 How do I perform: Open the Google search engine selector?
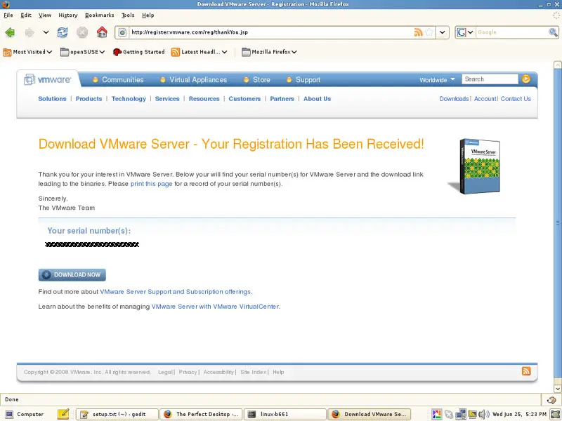pyautogui.click(x=465, y=32)
